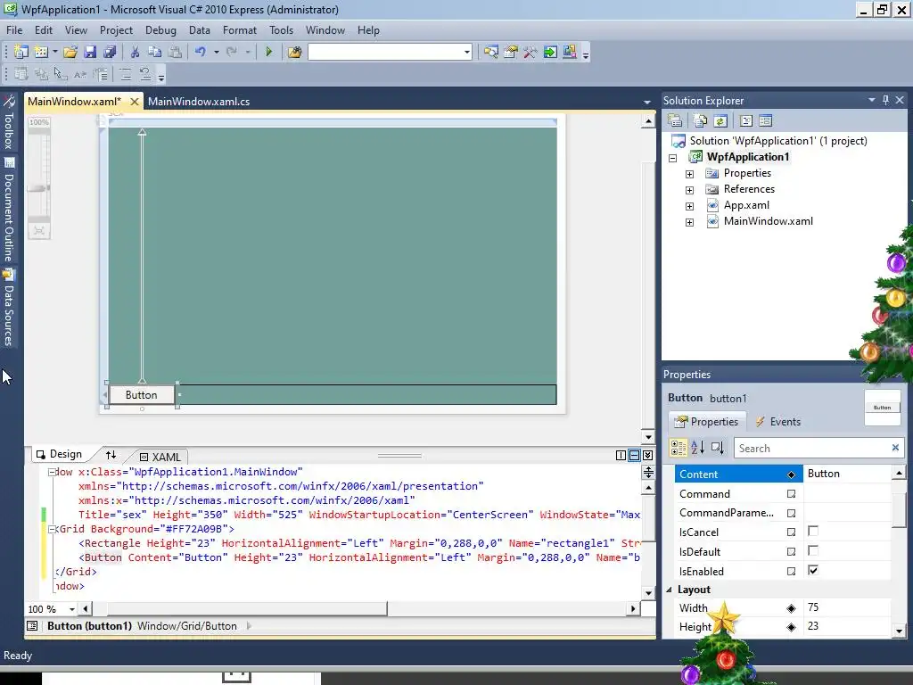Open the Document Outline side panel
Image resolution: width=913 pixels, height=685 pixels.
9,210
